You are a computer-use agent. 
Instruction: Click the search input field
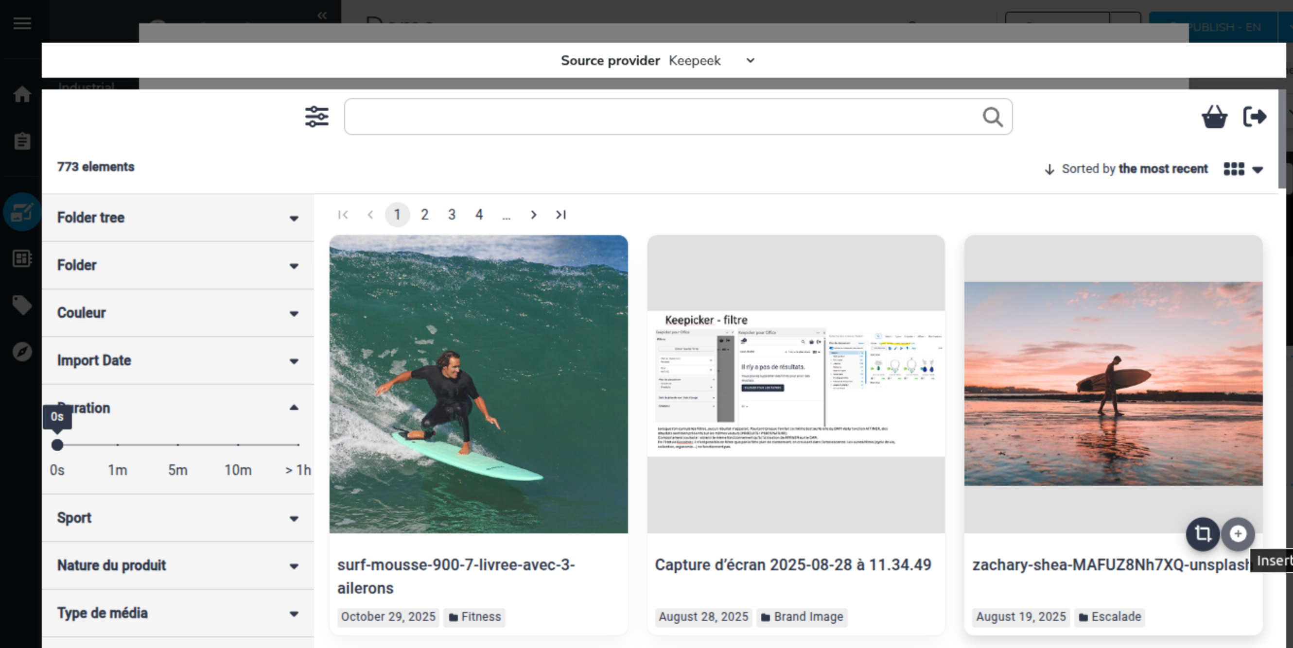click(663, 117)
